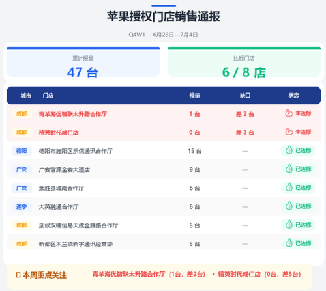The width and height of the screenshot is (326, 291).
Task: Click the 成都 tag beside 青羊海优智联太升路合作厅
Action: (22, 114)
